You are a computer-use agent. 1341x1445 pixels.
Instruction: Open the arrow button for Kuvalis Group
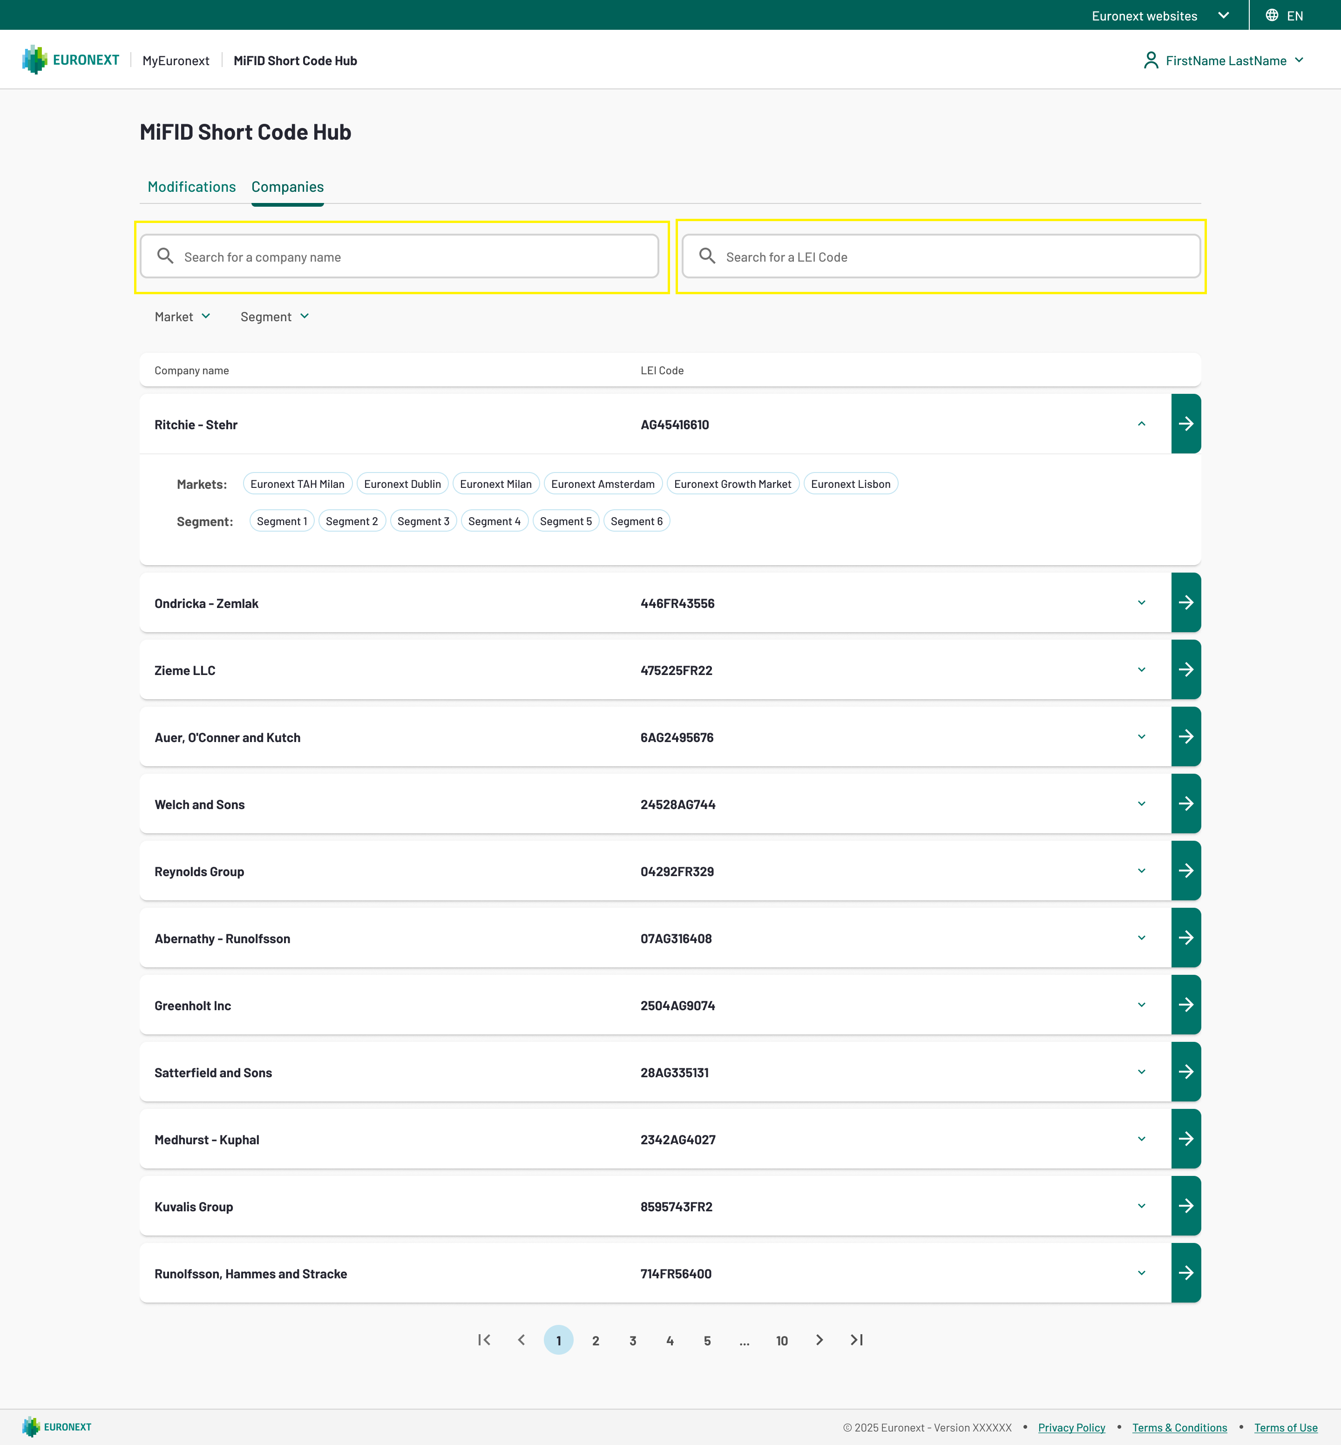[x=1185, y=1206]
